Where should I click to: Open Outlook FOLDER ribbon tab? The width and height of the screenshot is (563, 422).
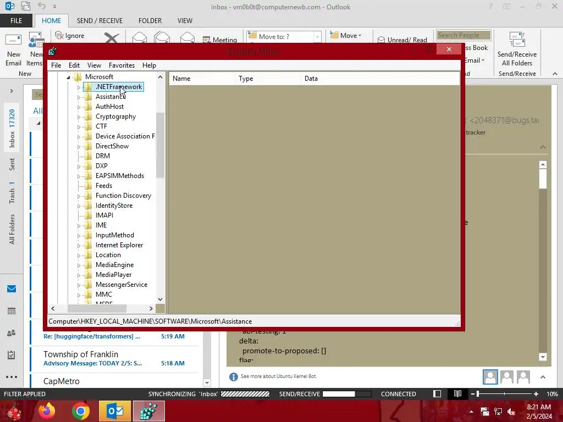[150, 21]
